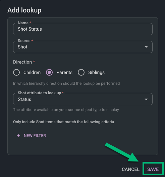Add a filter with NEW FILTER text
Screen dimensions: 165x177
(x=35, y=136)
